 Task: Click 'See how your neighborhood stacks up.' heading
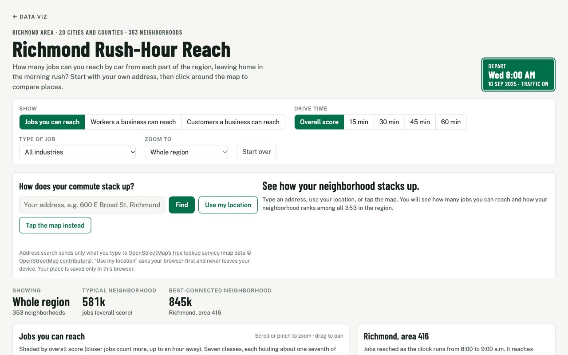(x=341, y=186)
